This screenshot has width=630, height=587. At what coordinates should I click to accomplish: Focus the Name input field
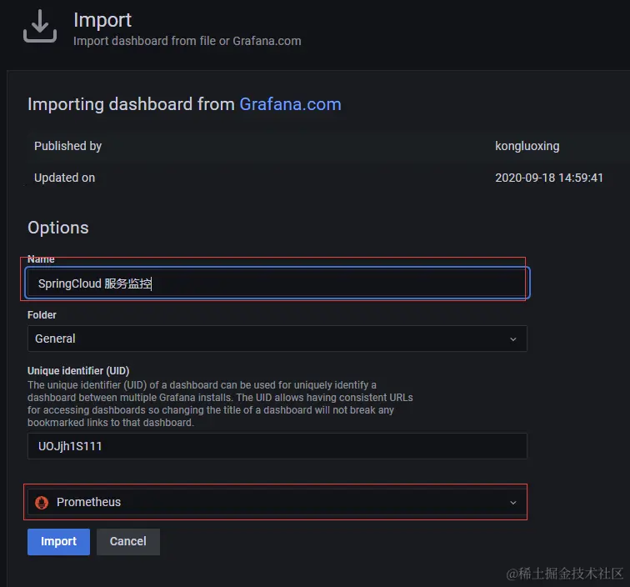[x=277, y=283]
